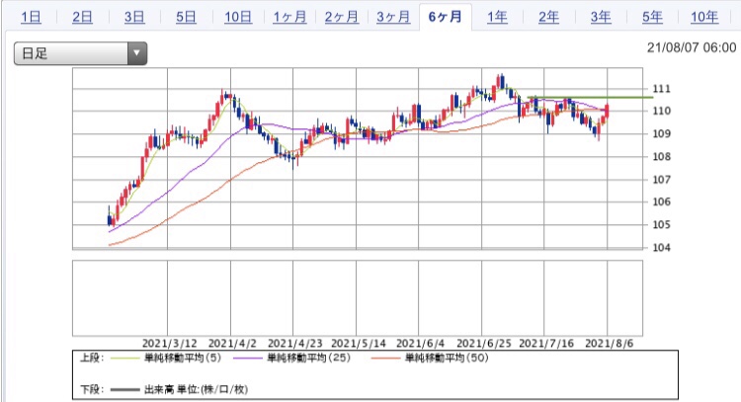
Task: Click the 2021/8/6 date axis label
Action: pos(610,344)
